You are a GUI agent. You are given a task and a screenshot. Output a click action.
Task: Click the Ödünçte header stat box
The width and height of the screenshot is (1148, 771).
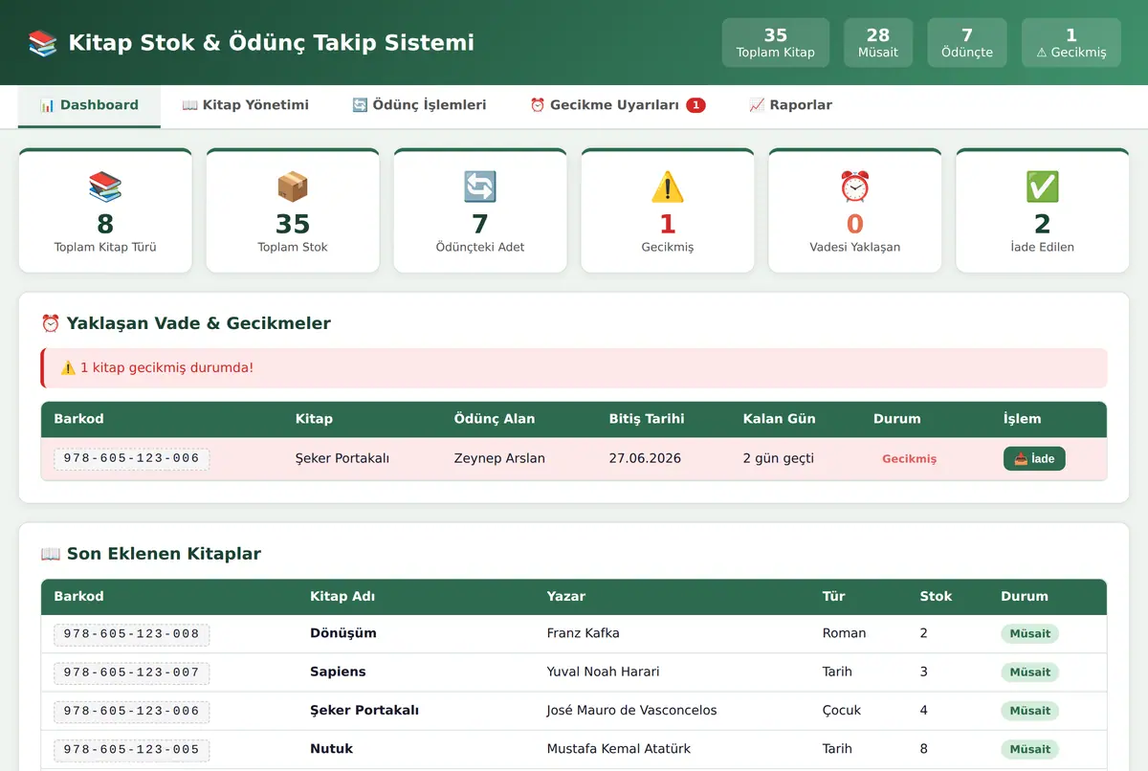tap(967, 43)
